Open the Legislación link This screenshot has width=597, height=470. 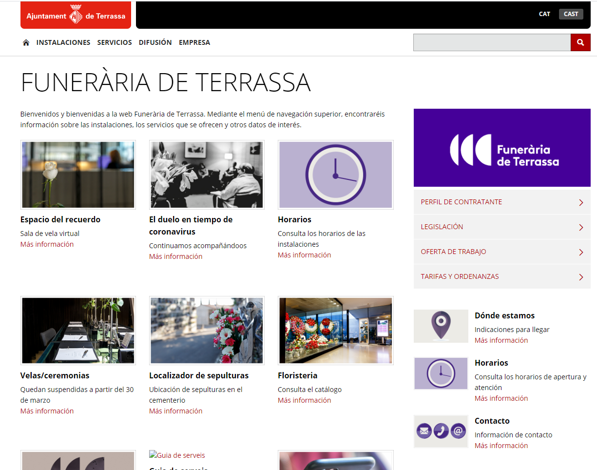(x=442, y=227)
